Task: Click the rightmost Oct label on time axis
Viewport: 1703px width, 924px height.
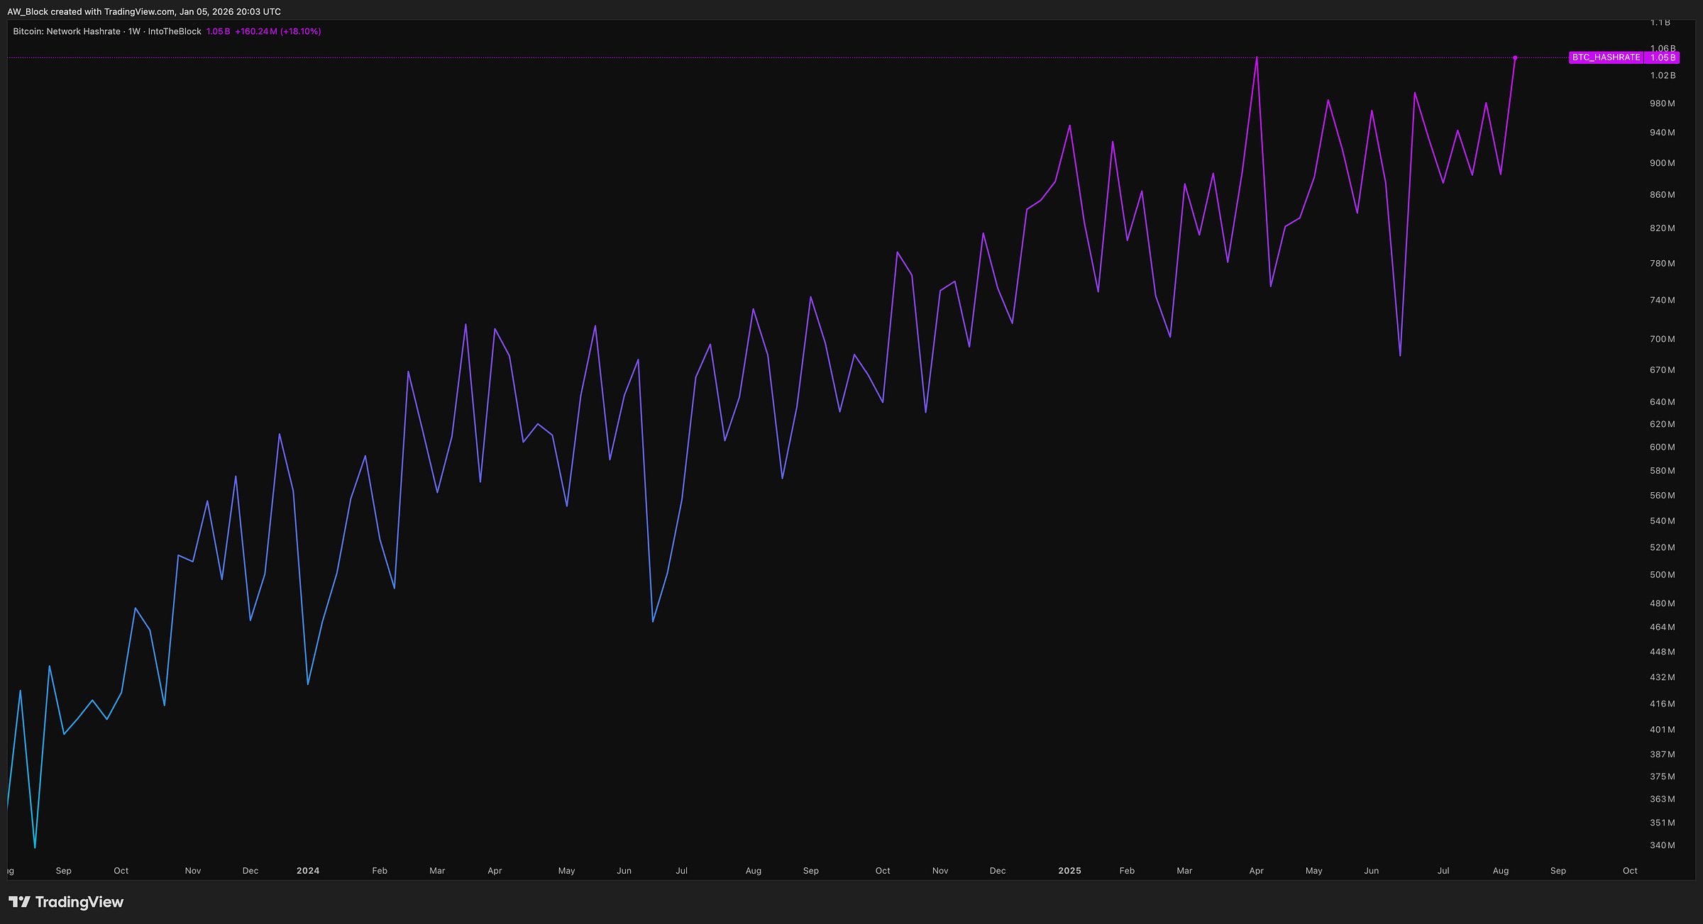Action: [x=1630, y=871]
